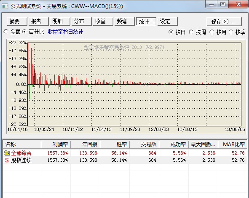The height and width of the screenshot is (198, 249).
Task: Click the 0.0% y-axis baseline label
Action: (21, 84)
